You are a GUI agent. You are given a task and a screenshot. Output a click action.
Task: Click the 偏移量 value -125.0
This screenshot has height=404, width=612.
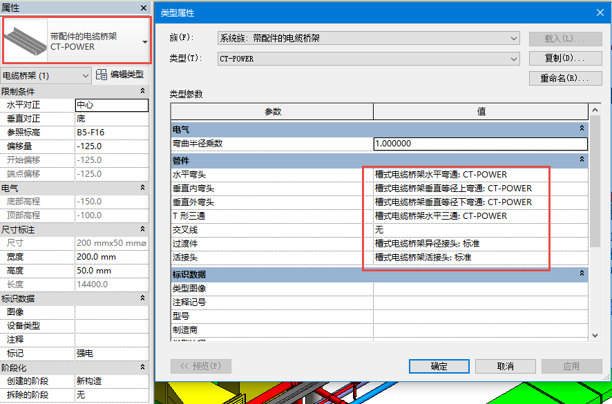coord(112,146)
